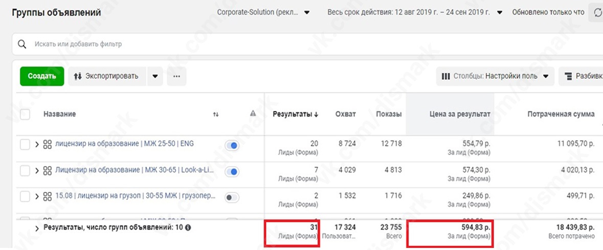Toggle off the МЖ 25-50 ENG ad set

pos(232,146)
